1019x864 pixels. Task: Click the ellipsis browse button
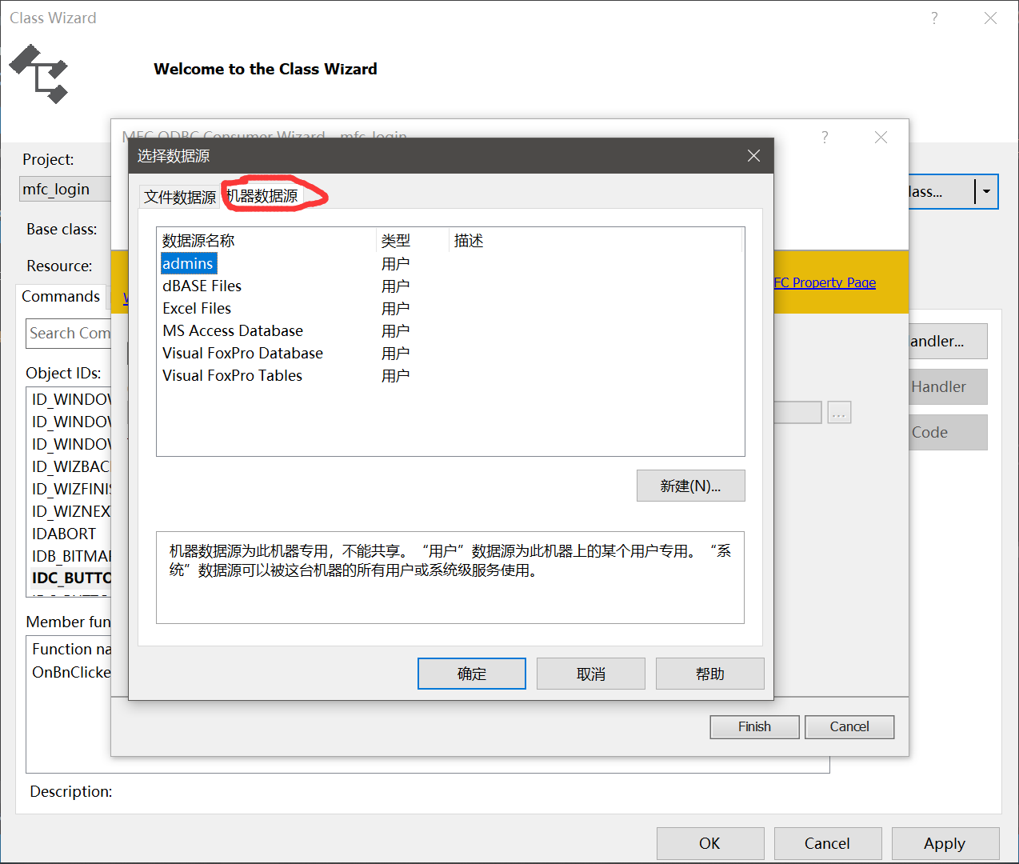click(x=839, y=413)
